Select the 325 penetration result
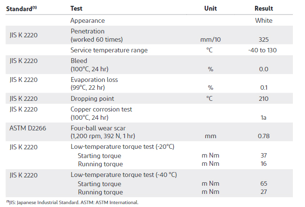The width and height of the screenshot is (305, 207). [263, 40]
